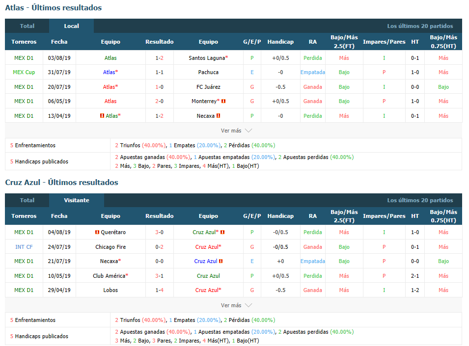The height and width of the screenshot is (346, 469).
Task: Select the Local tab in Atlas results
Action: click(x=72, y=26)
